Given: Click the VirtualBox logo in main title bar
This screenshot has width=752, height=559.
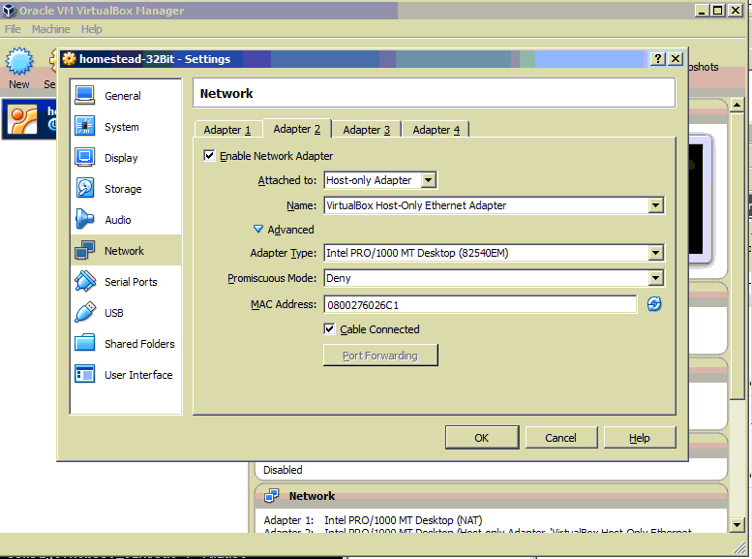Looking at the screenshot, I should [10, 11].
